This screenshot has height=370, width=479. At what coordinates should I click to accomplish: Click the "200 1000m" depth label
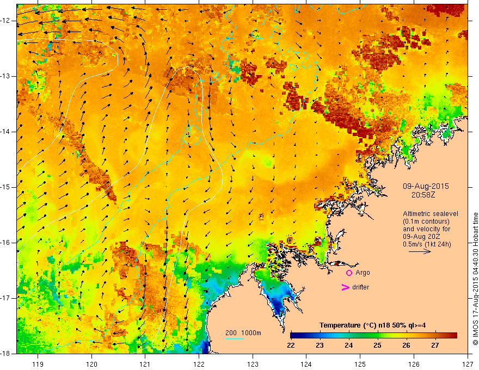tap(243, 333)
